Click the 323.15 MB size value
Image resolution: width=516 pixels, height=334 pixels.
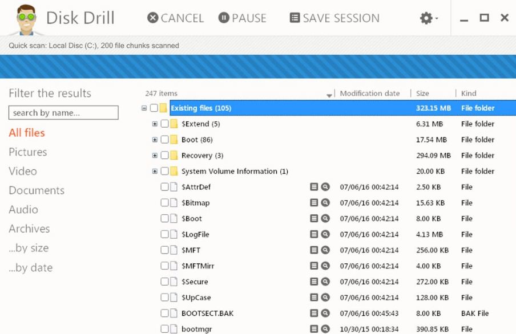(x=433, y=108)
